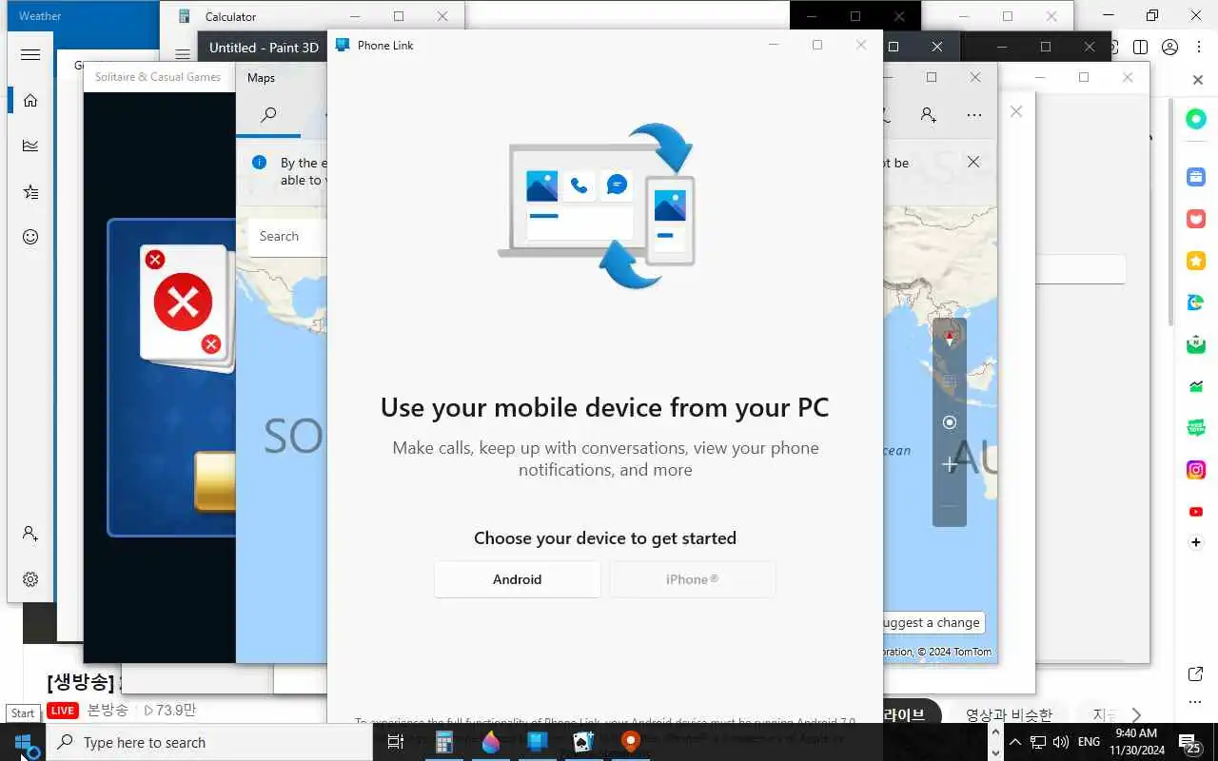Screen dimensions: 1218x761
Task: Open YouTube sidebar icon
Action: (1196, 512)
